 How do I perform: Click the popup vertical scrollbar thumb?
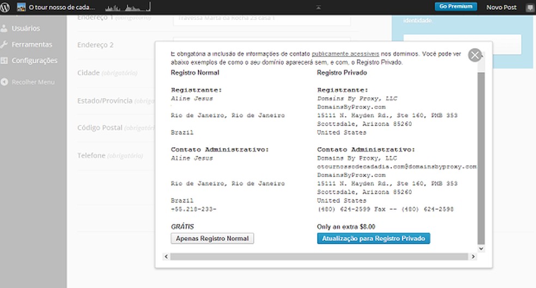[x=481, y=158]
